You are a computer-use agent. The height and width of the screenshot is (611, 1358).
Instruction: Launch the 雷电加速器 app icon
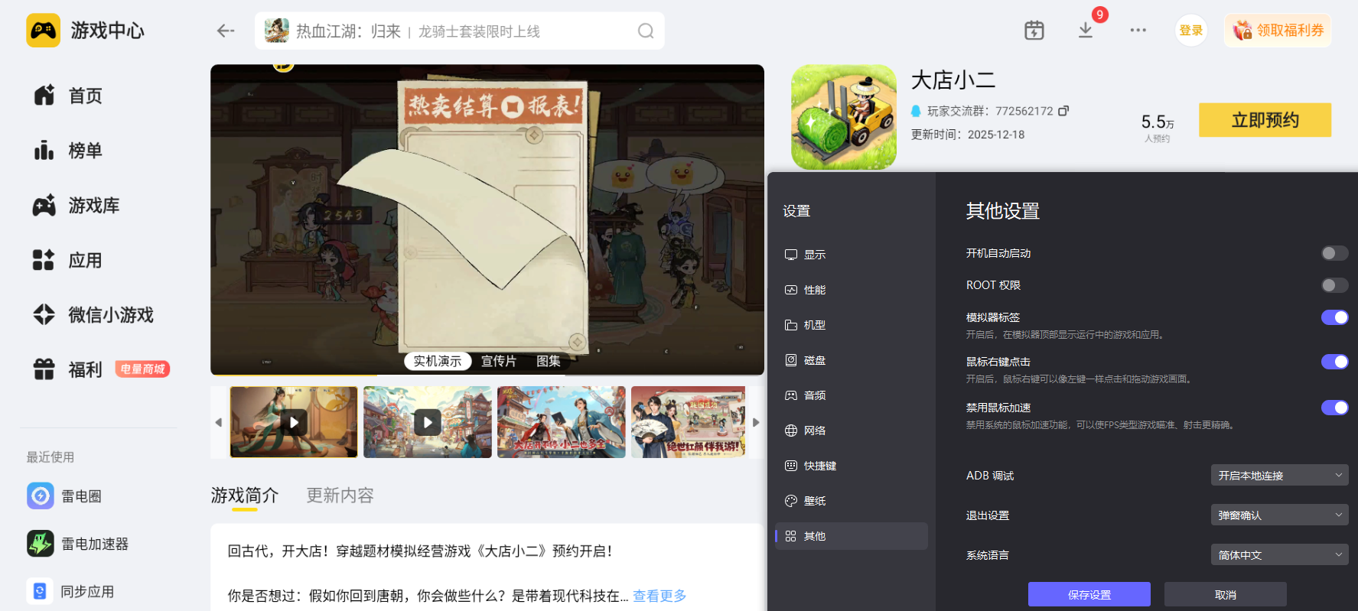(41, 544)
